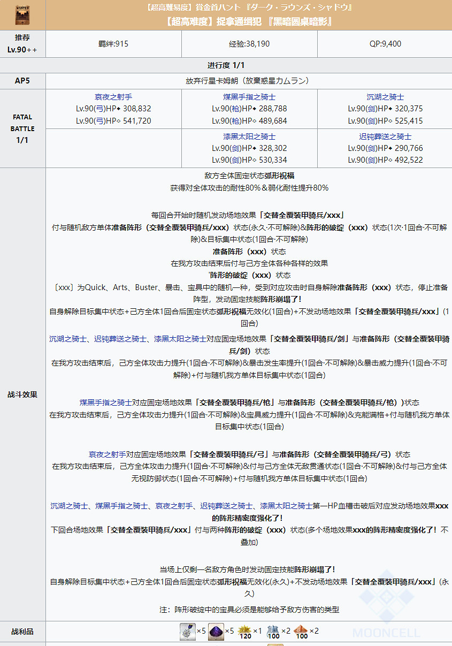Click the dust drop icon with ×5 quantity

coord(187,632)
